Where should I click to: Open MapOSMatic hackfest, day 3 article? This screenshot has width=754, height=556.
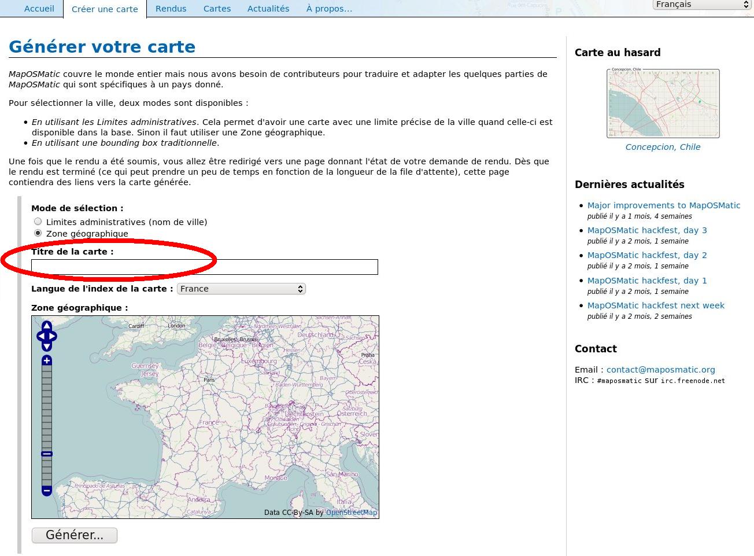point(647,230)
